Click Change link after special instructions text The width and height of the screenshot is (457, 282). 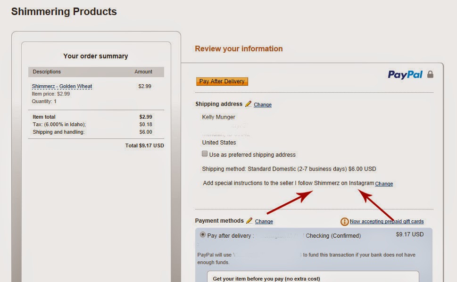(x=384, y=184)
